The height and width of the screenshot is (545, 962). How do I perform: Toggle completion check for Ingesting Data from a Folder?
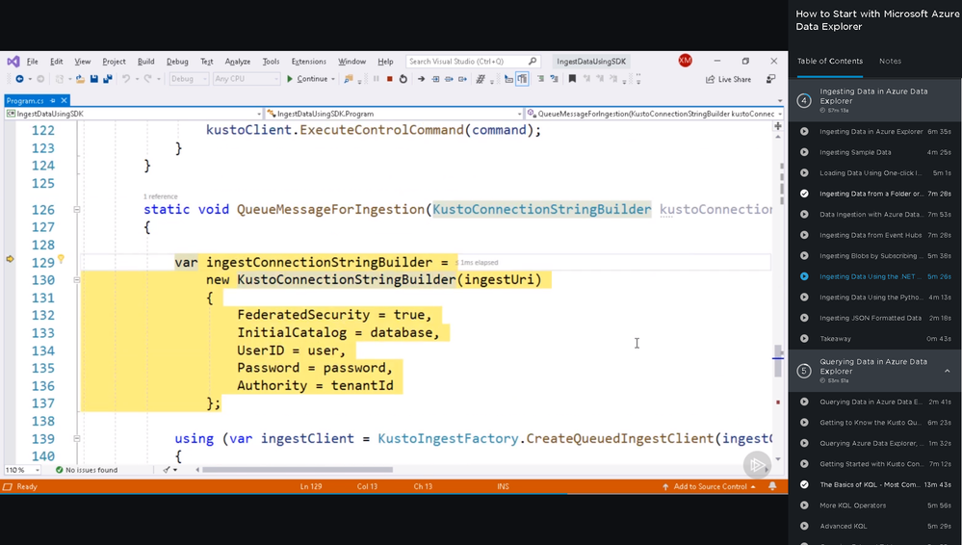(x=804, y=194)
